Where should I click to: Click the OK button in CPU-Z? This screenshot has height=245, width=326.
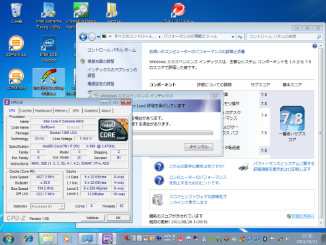click(x=118, y=218)
